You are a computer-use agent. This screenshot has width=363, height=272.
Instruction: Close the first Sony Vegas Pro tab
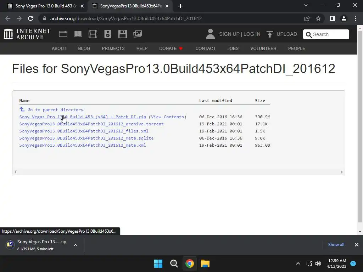82,6
